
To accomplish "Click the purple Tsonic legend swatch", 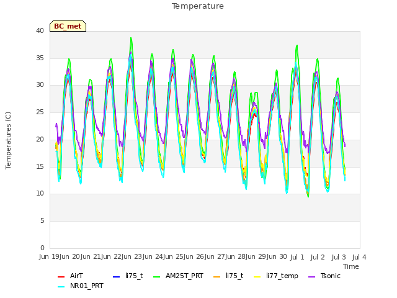I will pyautogui.click(x=312, y=276).
